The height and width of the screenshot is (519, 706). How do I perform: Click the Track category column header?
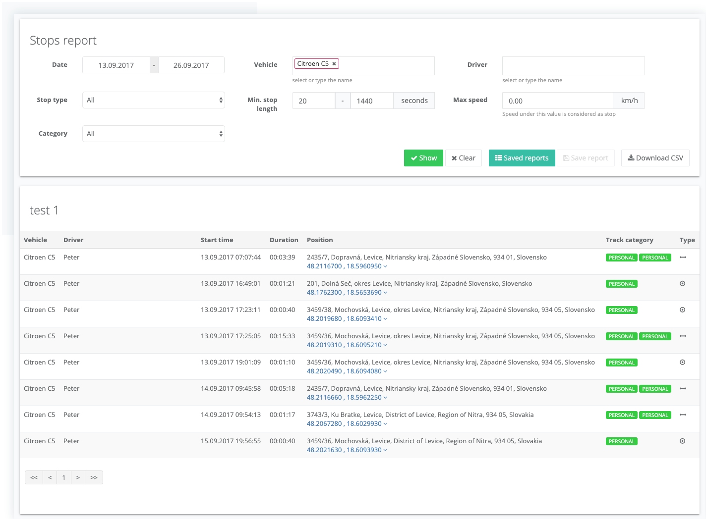click(629, 240)
